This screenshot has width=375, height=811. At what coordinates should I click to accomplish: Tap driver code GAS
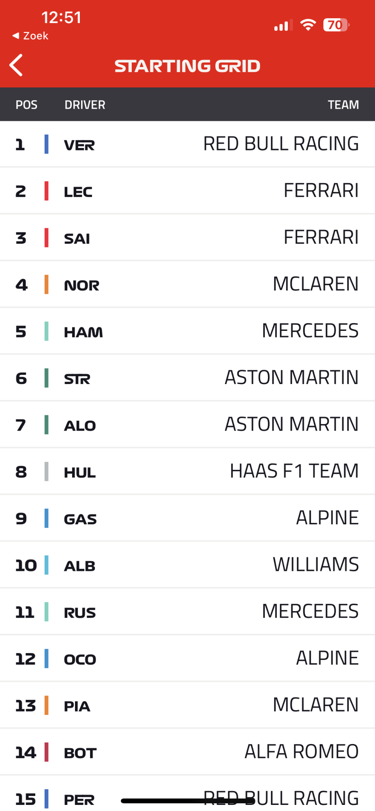click(80, 519)
